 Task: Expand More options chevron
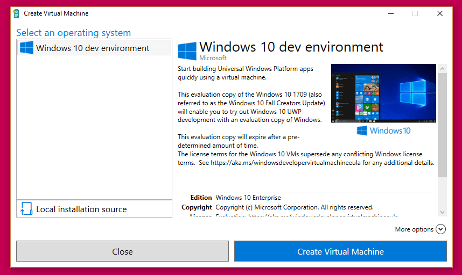click(441, 229)
